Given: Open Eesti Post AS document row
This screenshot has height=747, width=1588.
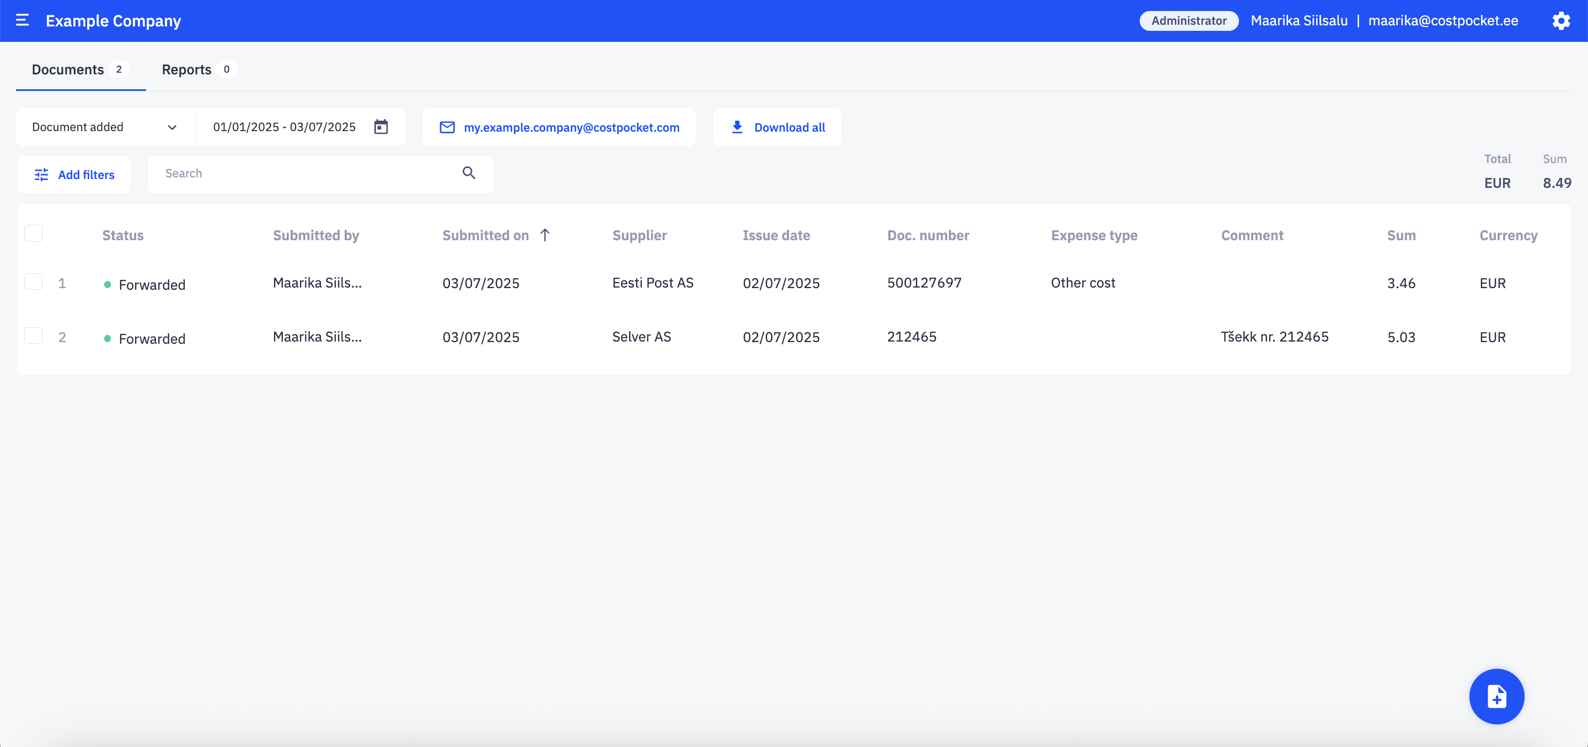Looking at the screenshot, I should tap(793, 283).
